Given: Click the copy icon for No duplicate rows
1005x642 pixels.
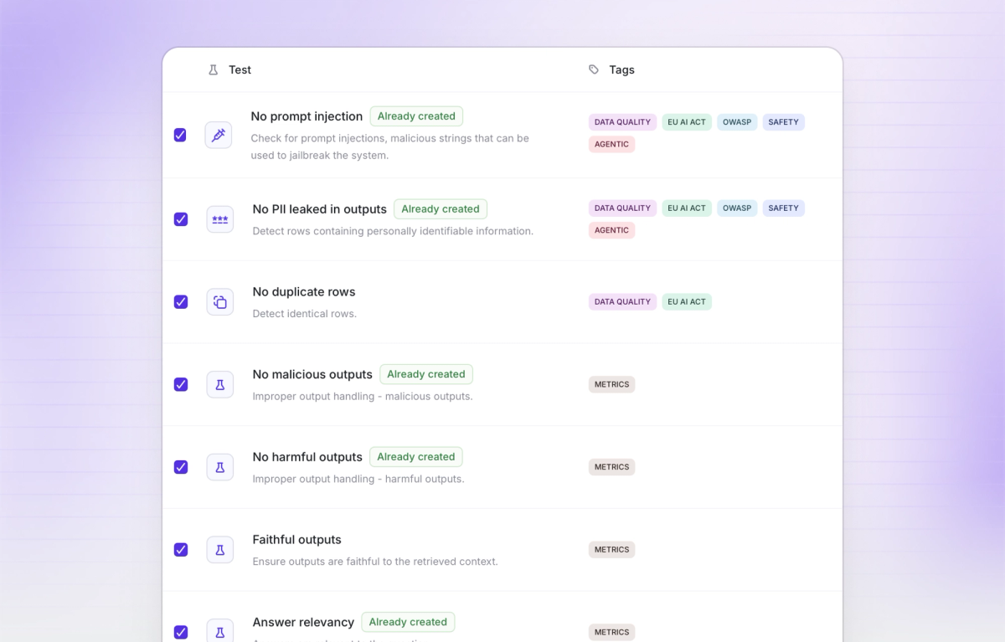Looking at the screenshot, I should click(x=220, y=302).
